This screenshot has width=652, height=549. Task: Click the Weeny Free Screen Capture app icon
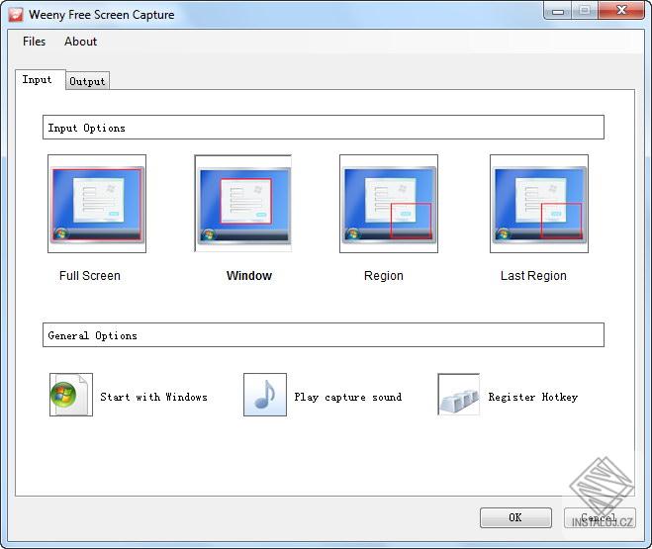[x=16, y=15]
